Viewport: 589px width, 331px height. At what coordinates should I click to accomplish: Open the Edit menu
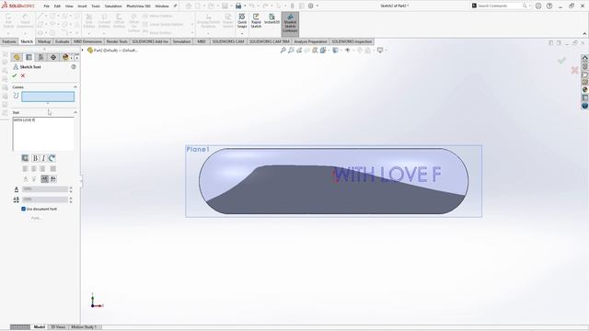57,6
